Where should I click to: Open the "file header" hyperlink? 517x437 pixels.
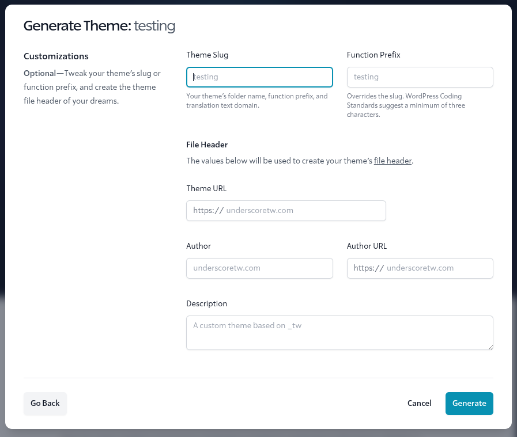click(393, 161)
